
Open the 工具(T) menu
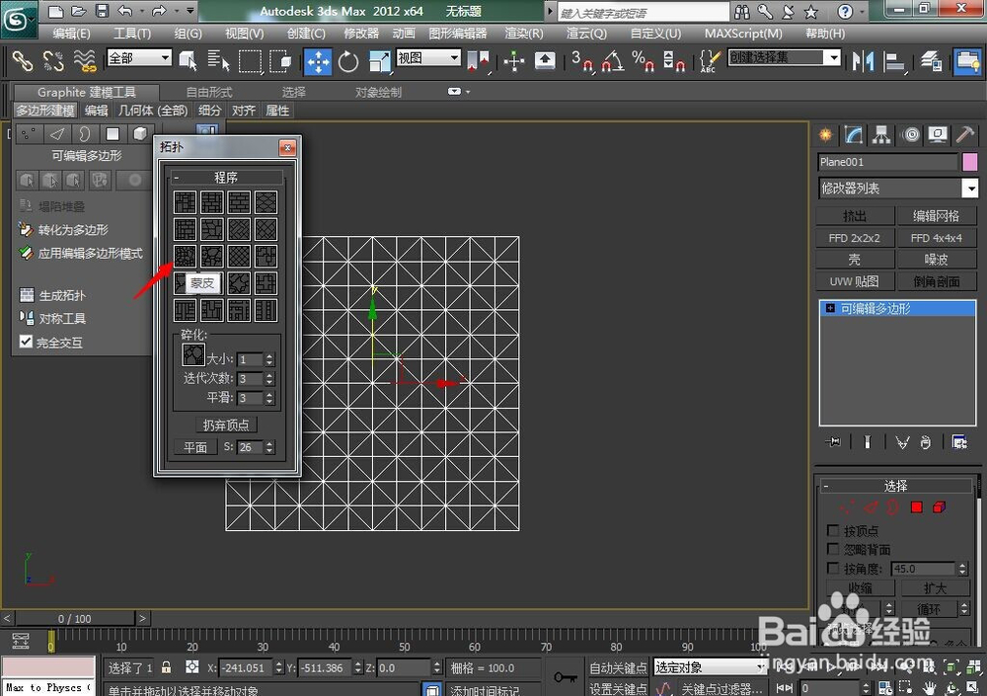[131, 34]
